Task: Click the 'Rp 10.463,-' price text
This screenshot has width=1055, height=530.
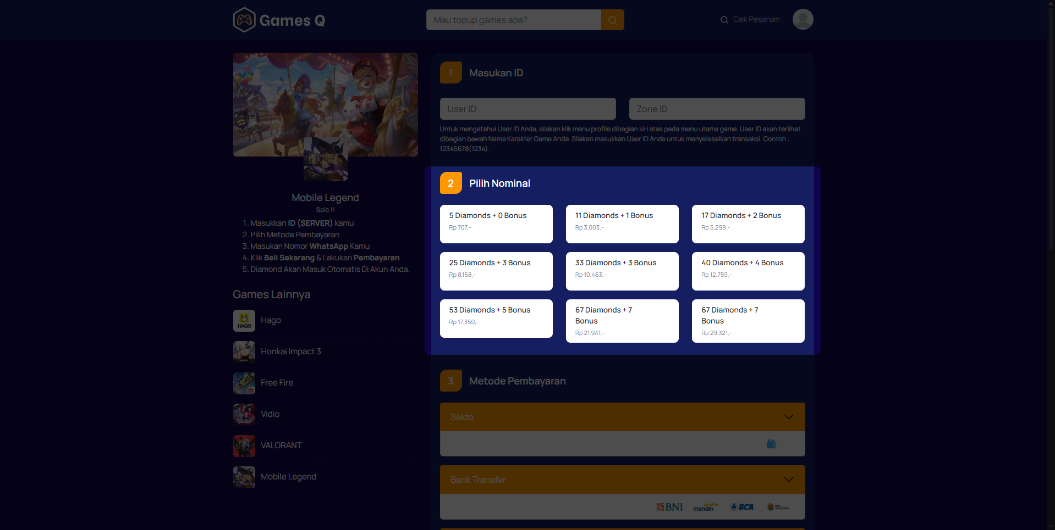Action: [x=591, y=275]
